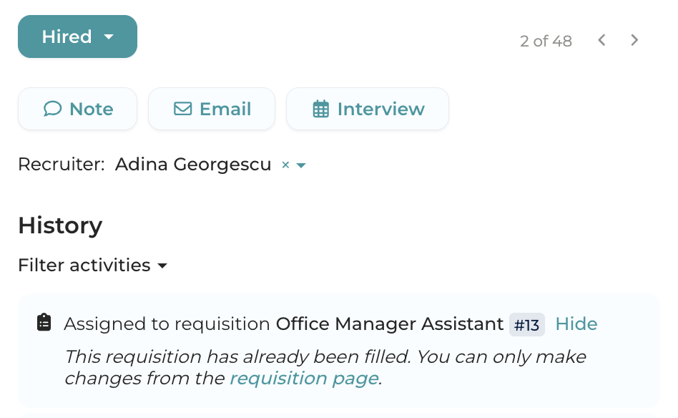Click the speech bubble Note icon
Viewport: 678px width, 418px height.
tap(52, 109)
